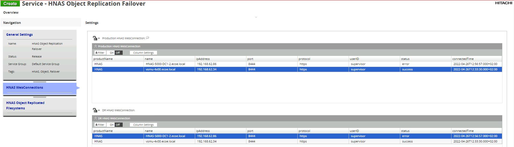Sort DR table by connectedTime column
Viewport: 514px width, 147px height.
(476, 131)
